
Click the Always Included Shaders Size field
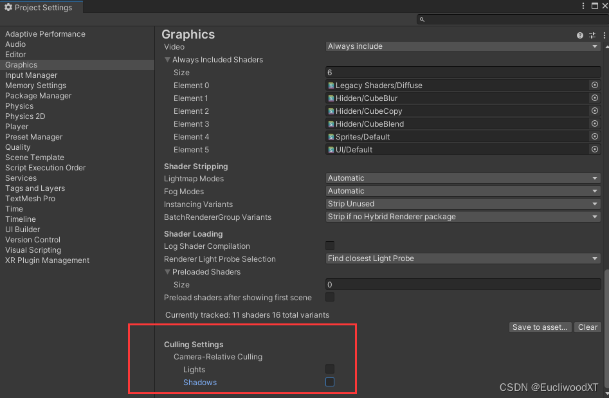point(463,73)
